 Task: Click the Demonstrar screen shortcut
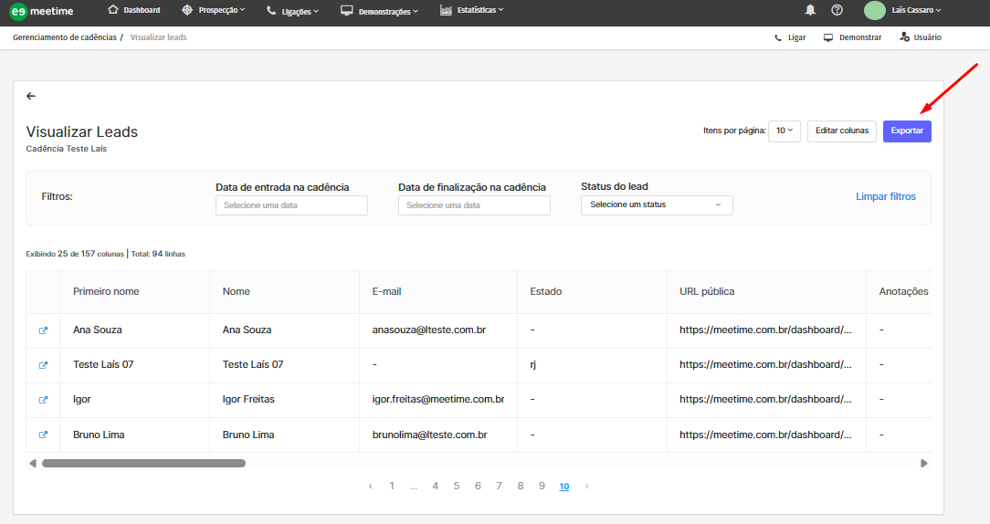click(852, 37)
